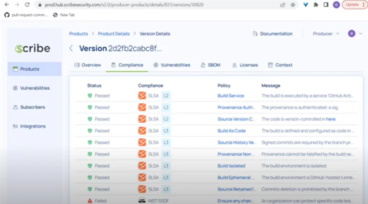This screenshot has width=368, height=204.
Task: Open the Source History Ve policy link
Action: coord(237,142)
